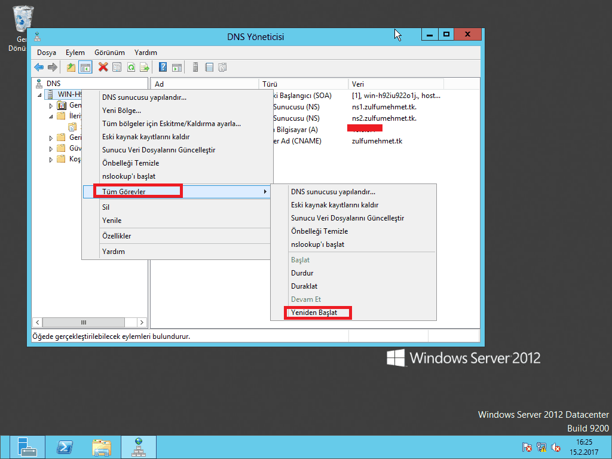Collapse the WIN-H server tree node
This screenshot has width=612, height=459.
[40, 95]
